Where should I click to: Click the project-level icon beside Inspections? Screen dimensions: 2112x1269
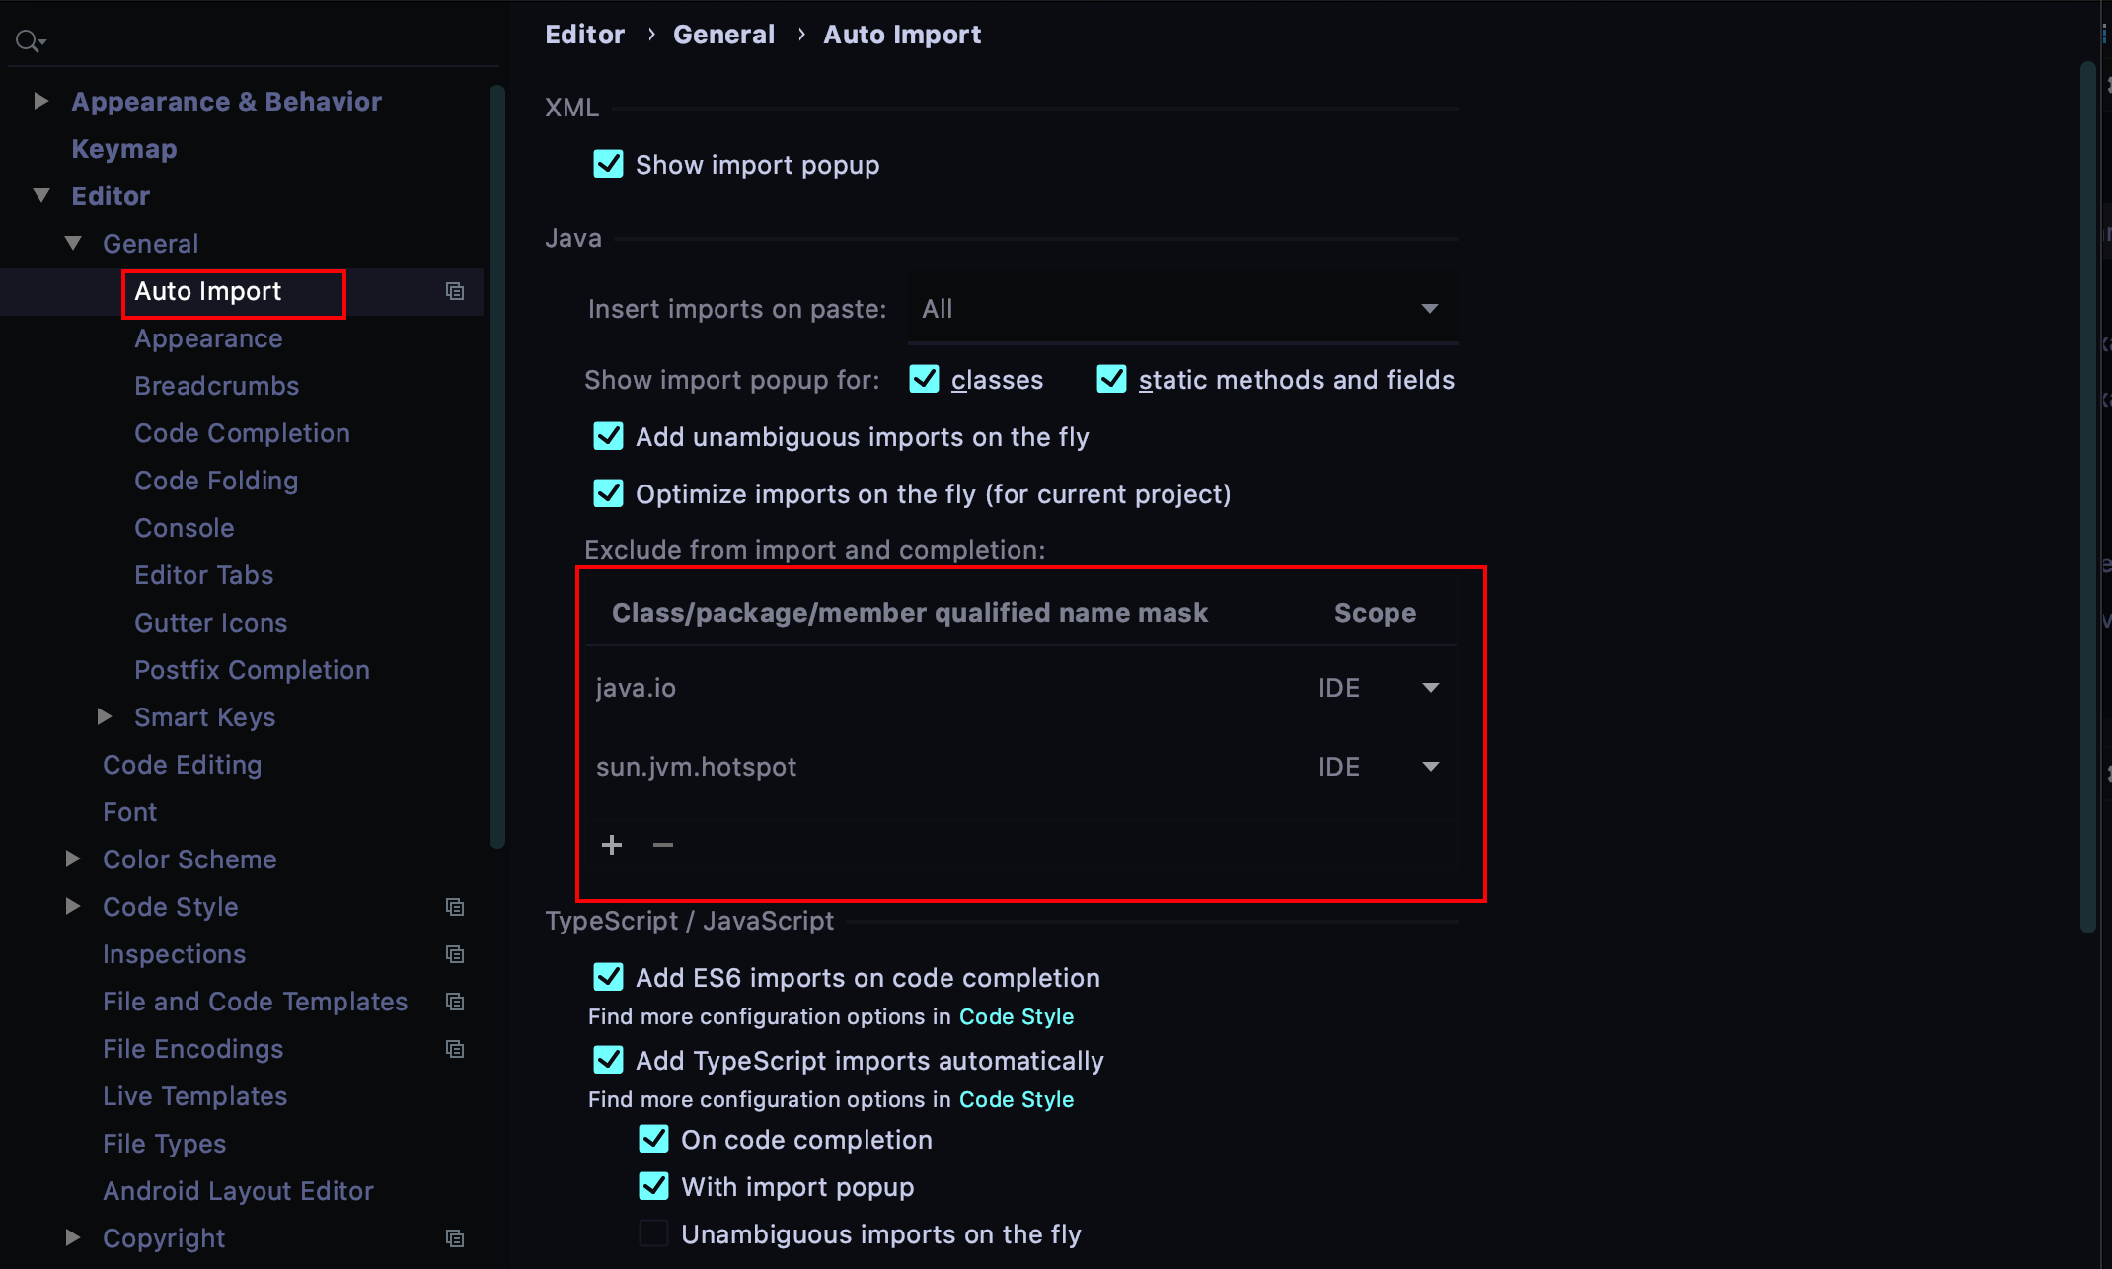point(455,954)
